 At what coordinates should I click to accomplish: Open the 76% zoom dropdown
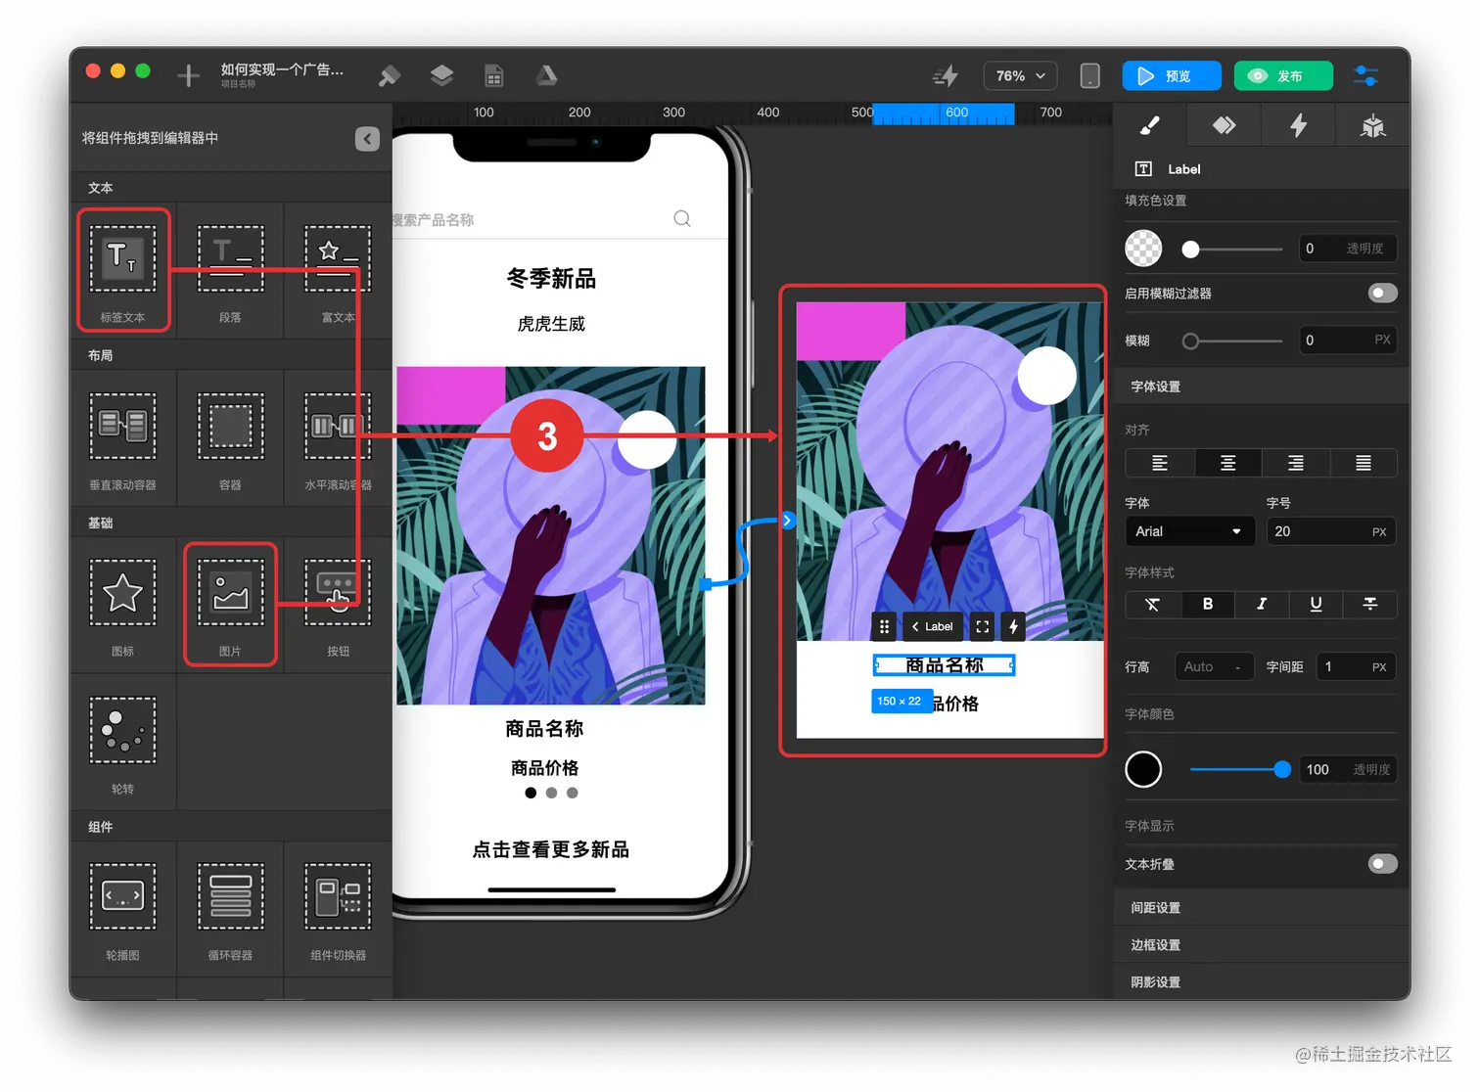pos(1020,75)
